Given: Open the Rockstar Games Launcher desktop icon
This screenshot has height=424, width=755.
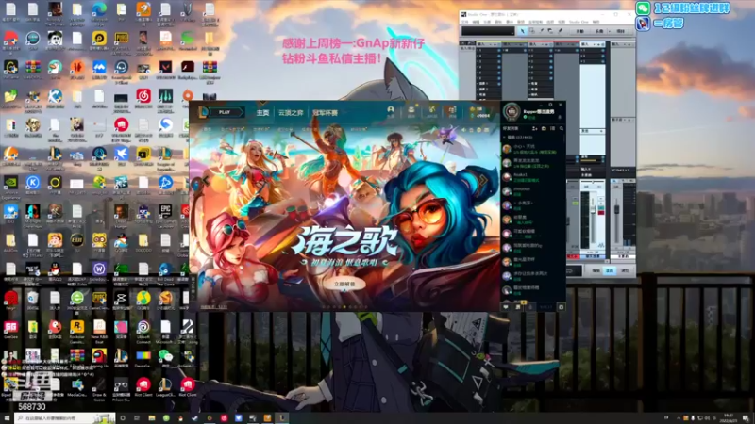Looking at the screenshot, I should click(x=76, y=332).
